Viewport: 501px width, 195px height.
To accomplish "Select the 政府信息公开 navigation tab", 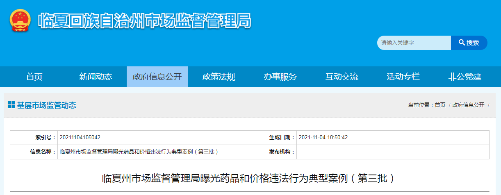I will point(157,77).
